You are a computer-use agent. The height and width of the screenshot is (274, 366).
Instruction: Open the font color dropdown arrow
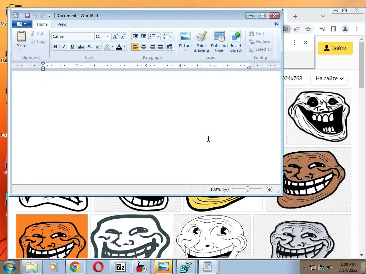coord(124,47)
